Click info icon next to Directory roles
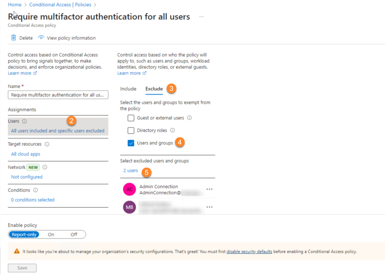The width and height of the screenshot is (385, 274). pos(173,130)
